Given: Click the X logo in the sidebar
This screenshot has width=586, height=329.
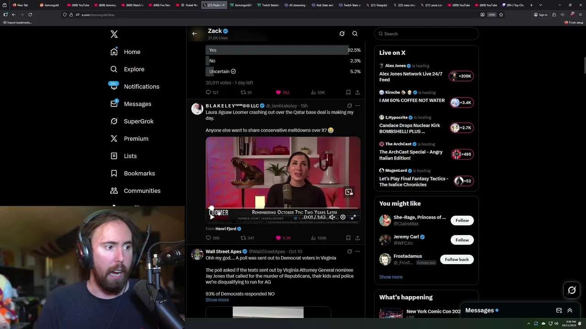Looking at the screenshot, I should [114, 34].
